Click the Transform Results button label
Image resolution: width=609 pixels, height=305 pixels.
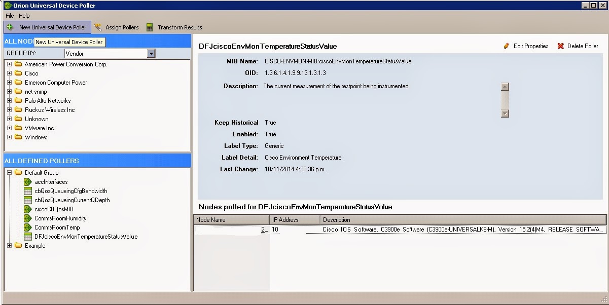tap(180, 27)
